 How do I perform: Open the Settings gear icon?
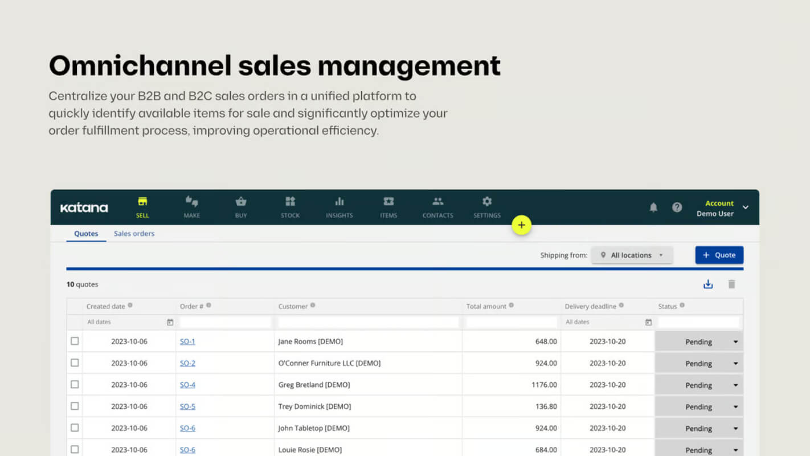pyautogui.click(x=487, y=201)
